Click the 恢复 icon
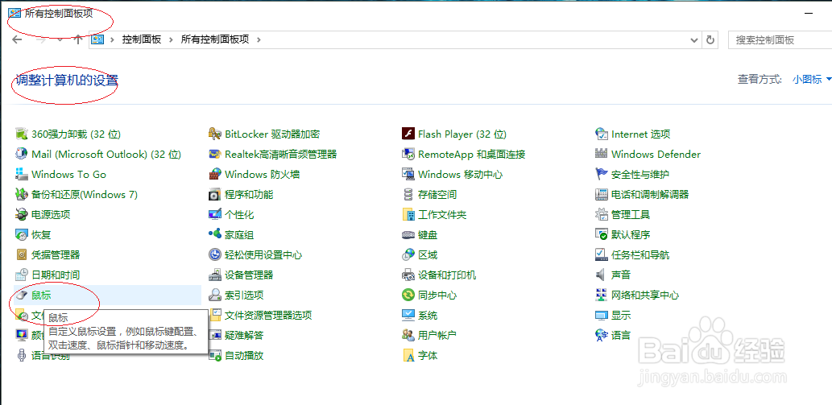 [x=21, y=235]
